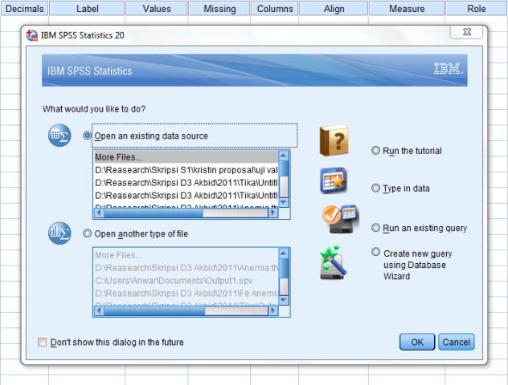Click the Values column header
The image size is (508, 385).
pos(157,8)
